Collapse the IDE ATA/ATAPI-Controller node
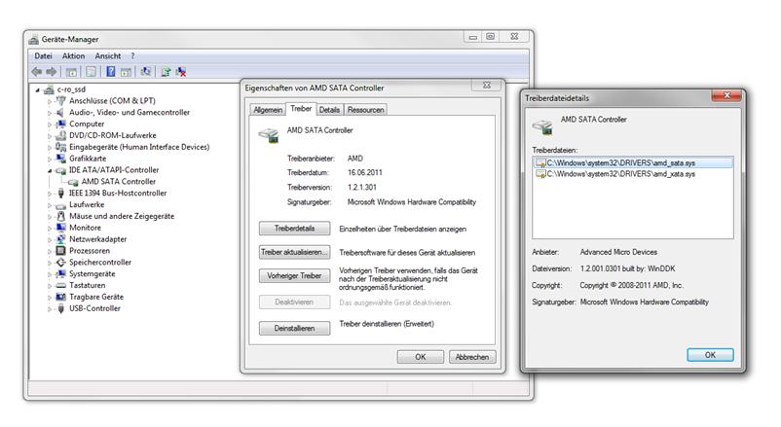781x427 pixels. [x=50, y=170]
